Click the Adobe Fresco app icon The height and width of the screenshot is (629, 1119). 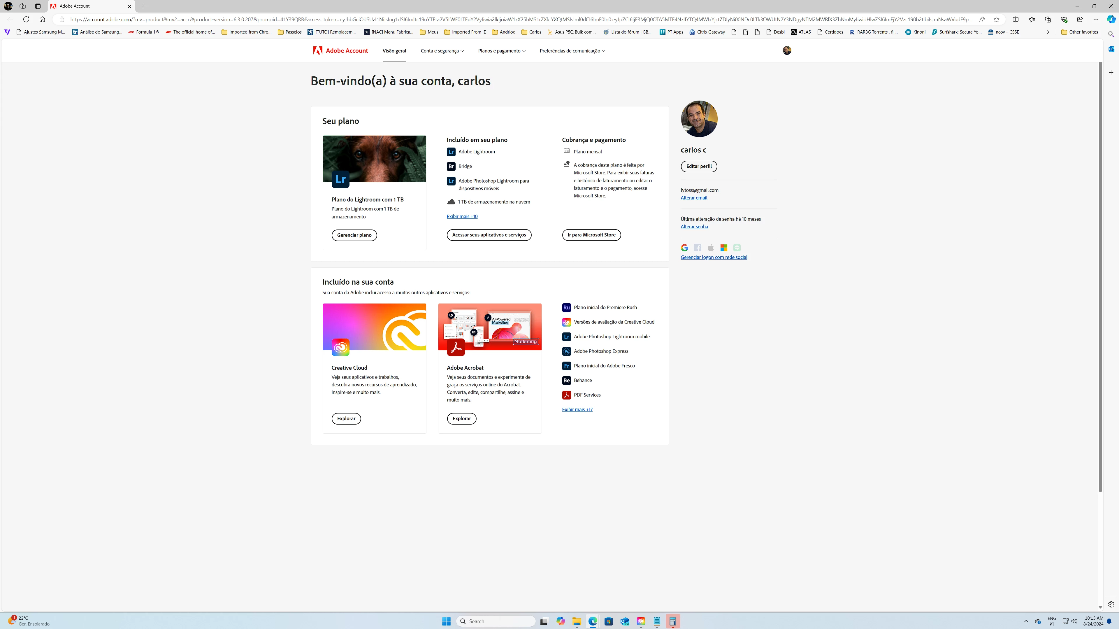[566, 366]
